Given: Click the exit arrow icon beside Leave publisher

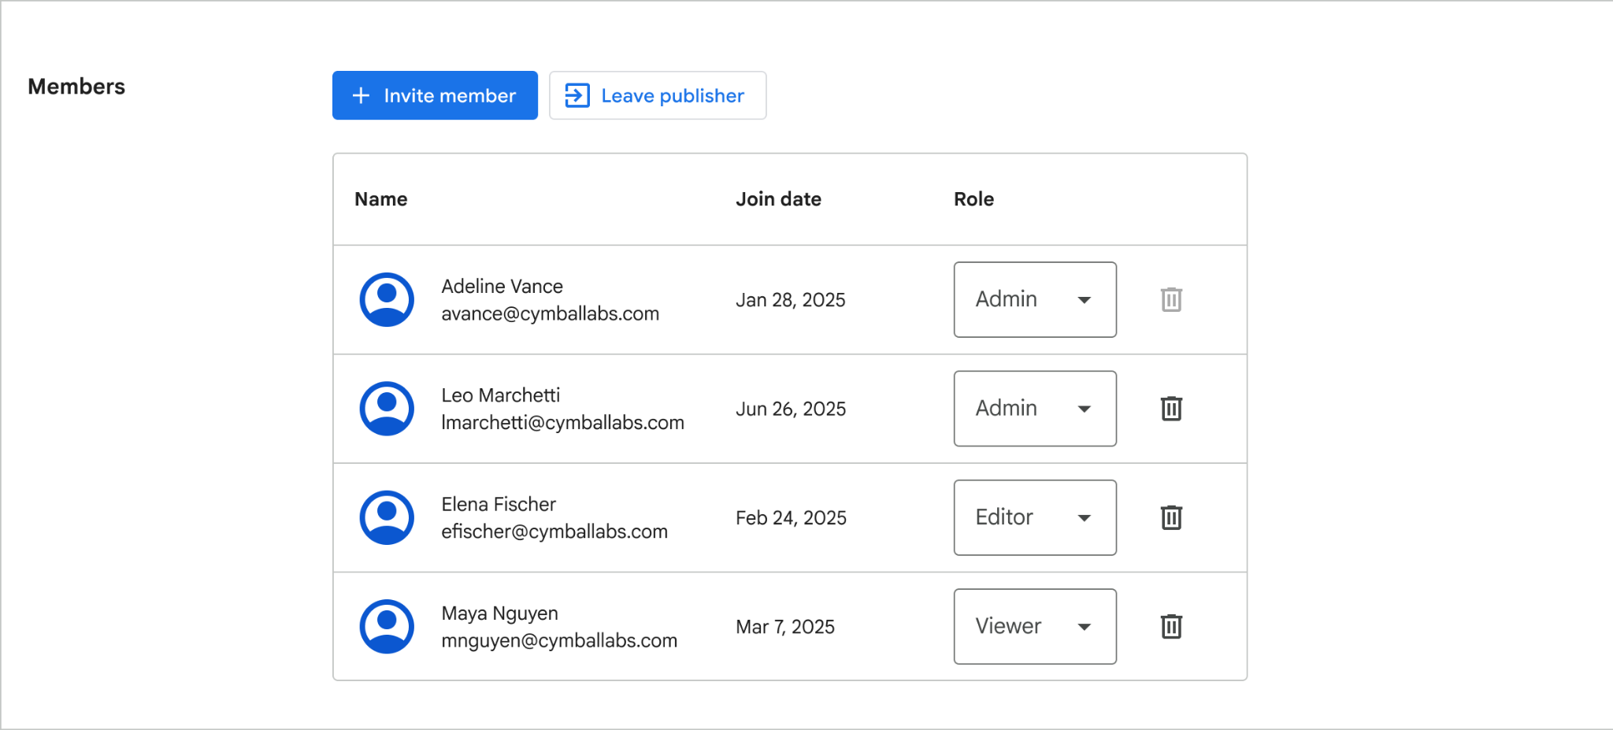Looking at the screenshot, I should pos(577,95).
